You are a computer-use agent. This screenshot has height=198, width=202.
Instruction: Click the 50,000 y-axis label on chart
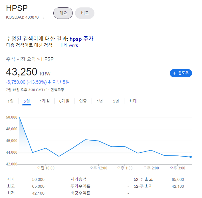coord(12,117)
